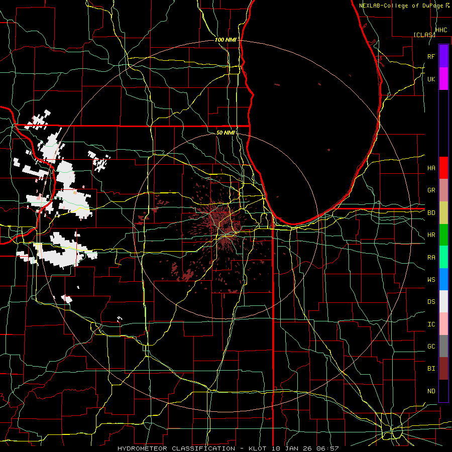Image resolution: width=452 pixels, height=452 pixels.
Task: Click the IC legend label
Action: pos(431,324)
